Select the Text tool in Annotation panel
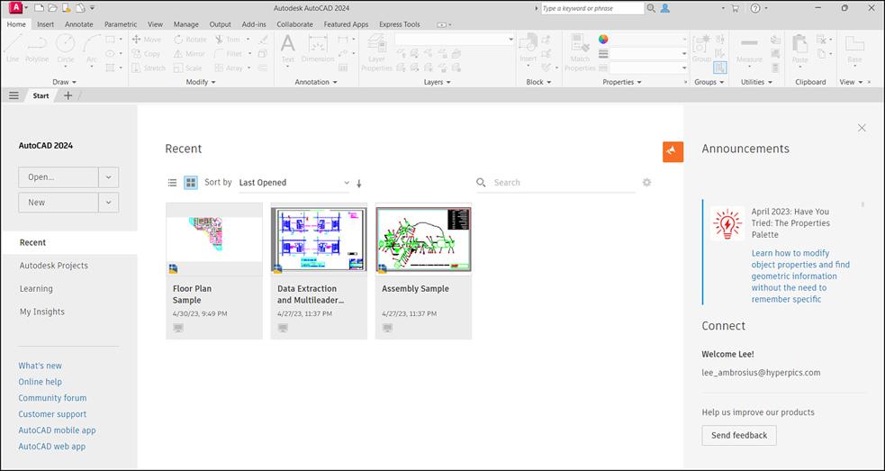 tap(288, 49)
